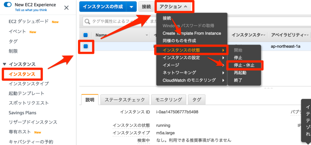Close the sidebar with the X icon
The width and height of the screenshot is (311, 145).
66,8
